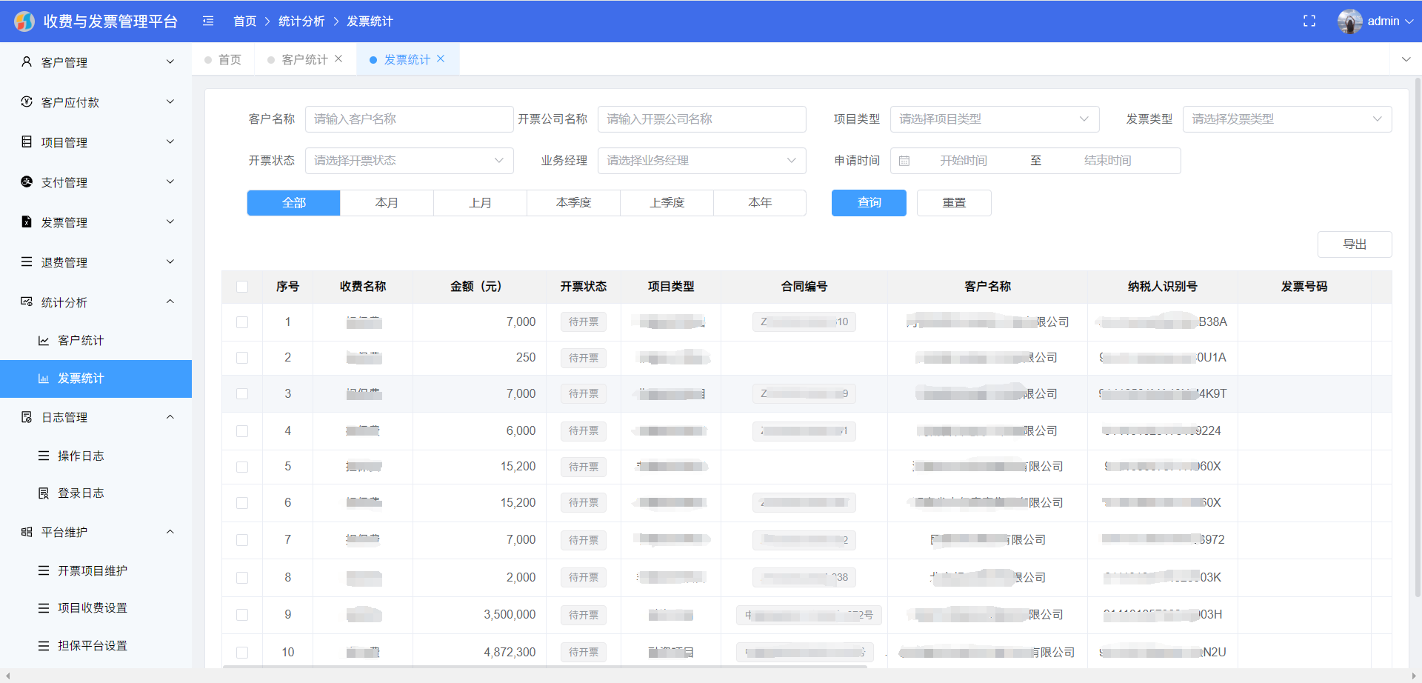Click the 平台维护 grid icon
This screenshot has height=683, width=1422.
coord(27,533)
